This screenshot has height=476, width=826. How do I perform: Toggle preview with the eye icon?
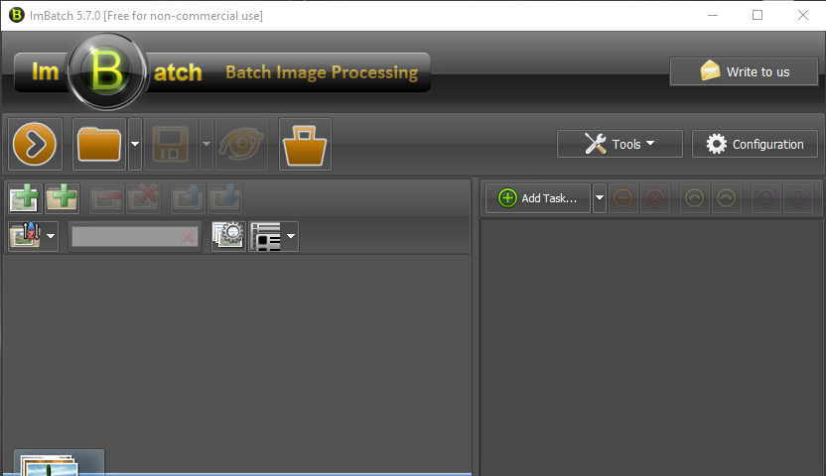click(x=242, y=144)
